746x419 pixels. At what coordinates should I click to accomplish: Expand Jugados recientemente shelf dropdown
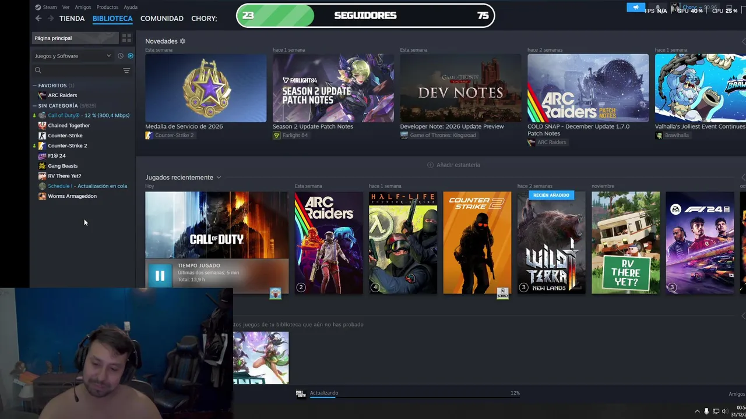(x=219, y=177)
